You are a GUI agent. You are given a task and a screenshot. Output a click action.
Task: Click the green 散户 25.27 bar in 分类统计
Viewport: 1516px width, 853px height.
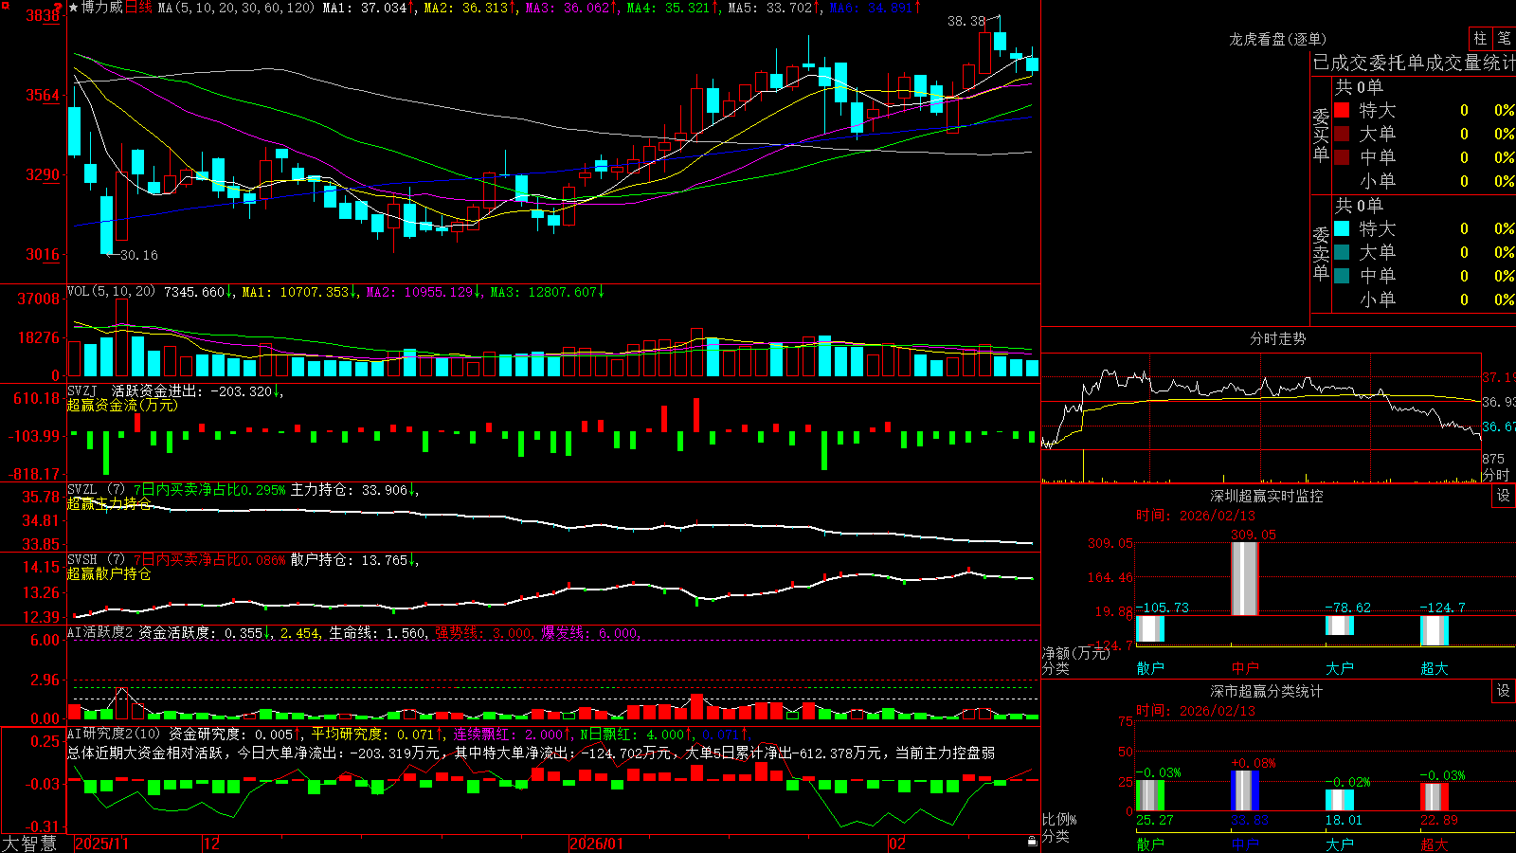pos(1150,796)
